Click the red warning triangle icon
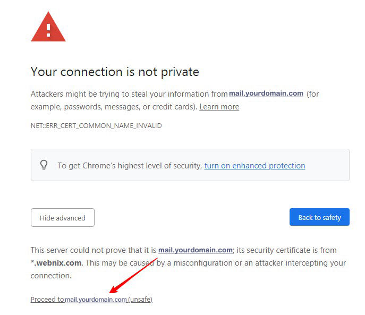 tap(48, 28)
